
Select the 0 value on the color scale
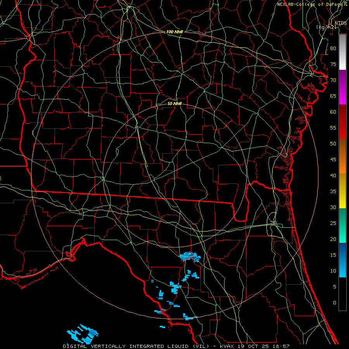(335, 303)
